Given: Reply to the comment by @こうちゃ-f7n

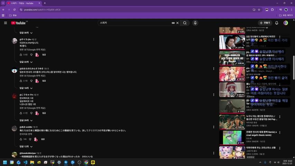Looking at the screenshot, I should [x=44, y=113].
